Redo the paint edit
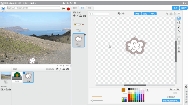Screen dimensions: 188x105 123,13
